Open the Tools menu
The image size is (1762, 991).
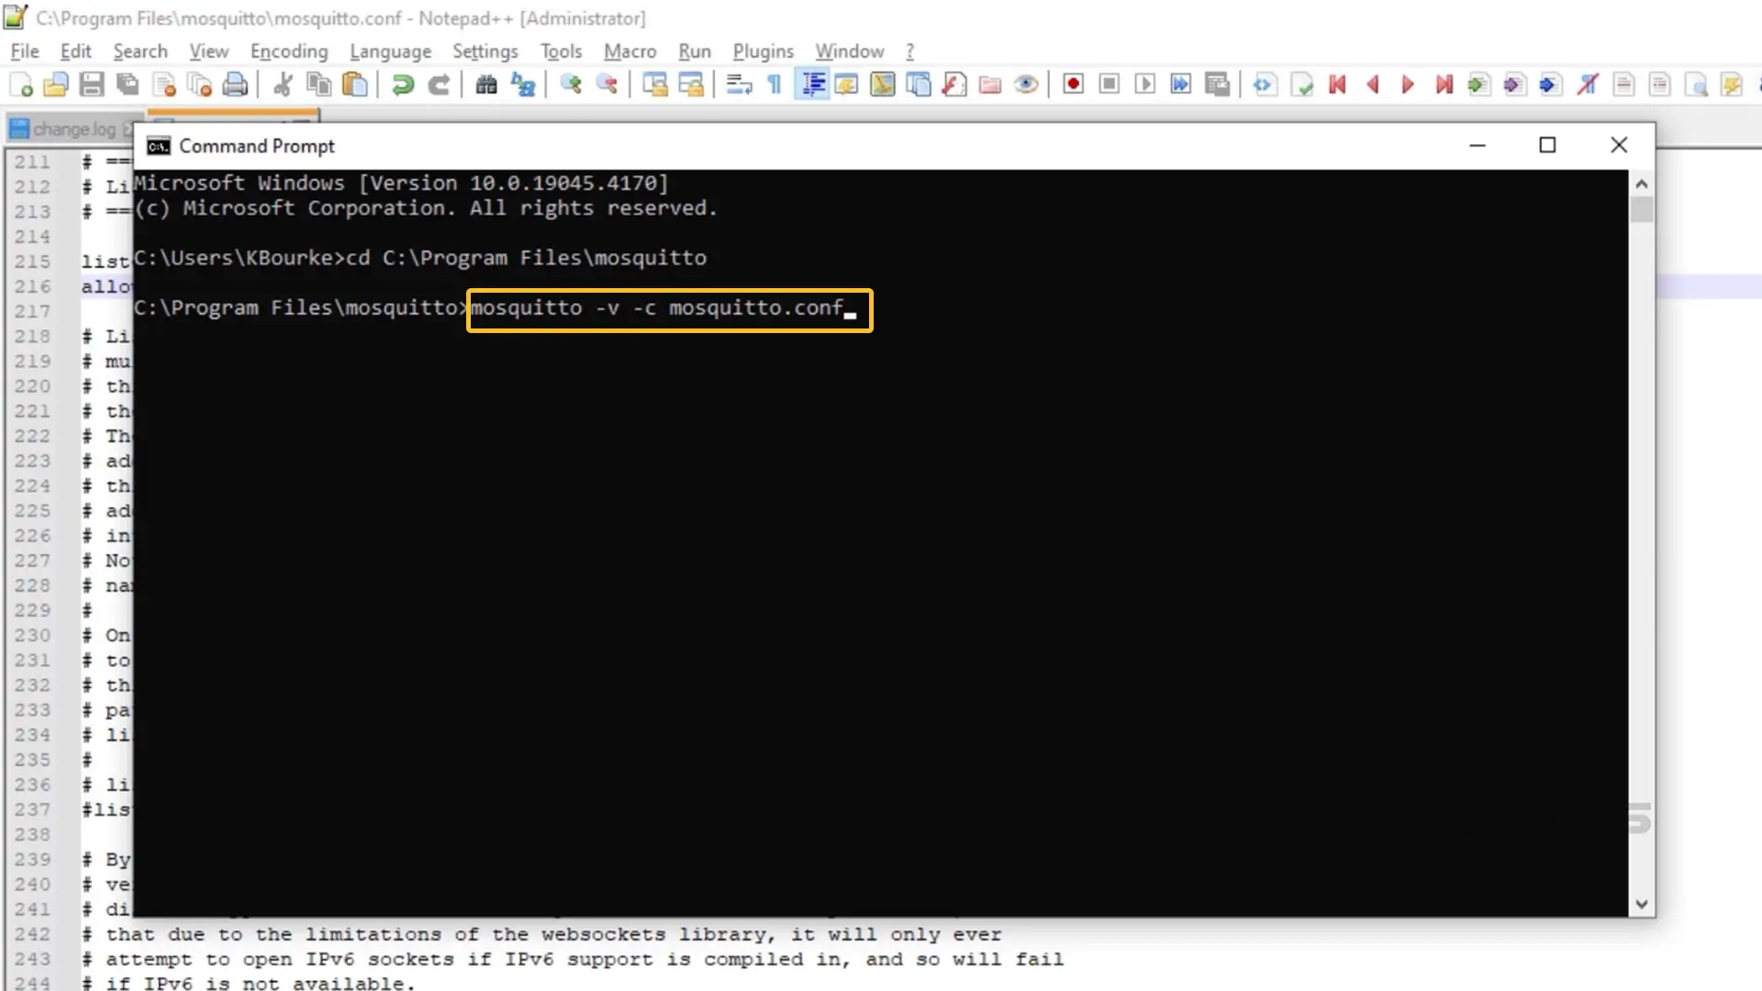(x=561, y=51)
